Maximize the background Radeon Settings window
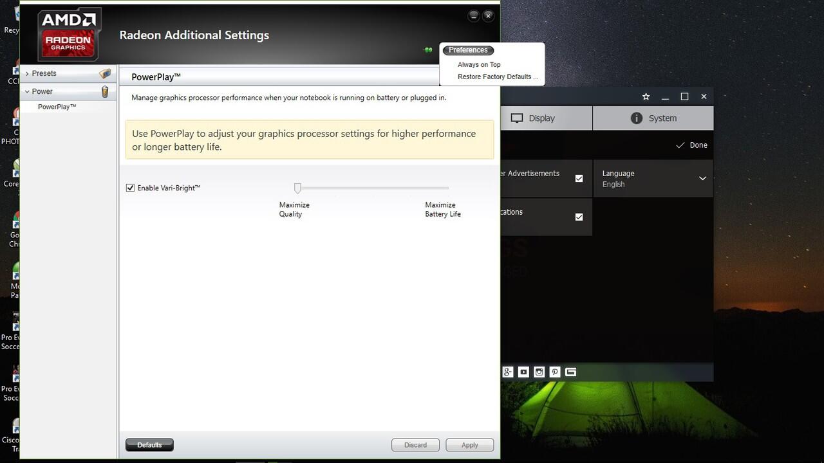Viewport: 824px width, 463px height. pos(684,96)
